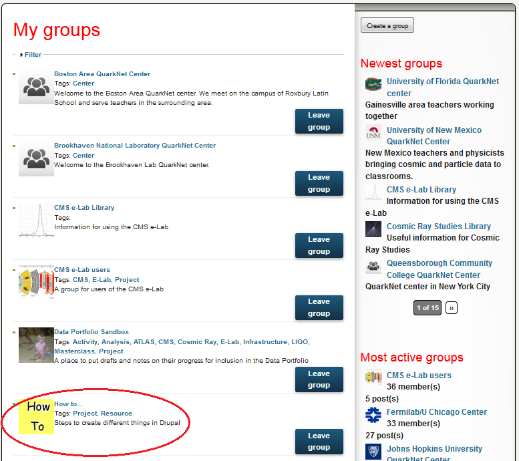
Task: Open Johns Hopkins University QuarkNet Center link
Action: (434, 454)
